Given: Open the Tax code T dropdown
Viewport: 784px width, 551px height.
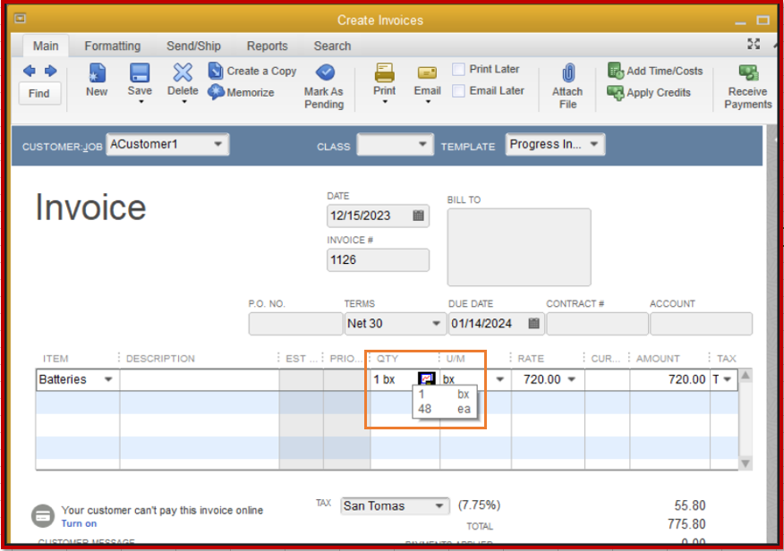Looking at the screenshot, I should (727, 379).
